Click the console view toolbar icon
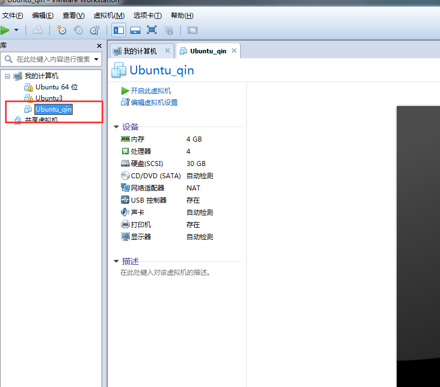Viewport: 440px width, 387px height. click(193, 30)
